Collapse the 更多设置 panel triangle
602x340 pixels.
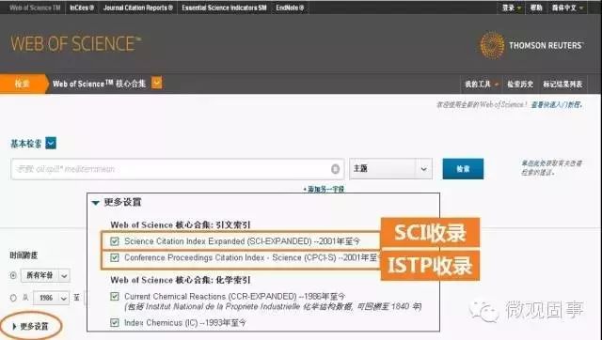tap(96, 203)
